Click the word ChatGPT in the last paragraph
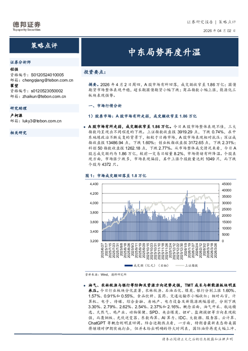This screenshot has width=248, height=351. point(97,323)
